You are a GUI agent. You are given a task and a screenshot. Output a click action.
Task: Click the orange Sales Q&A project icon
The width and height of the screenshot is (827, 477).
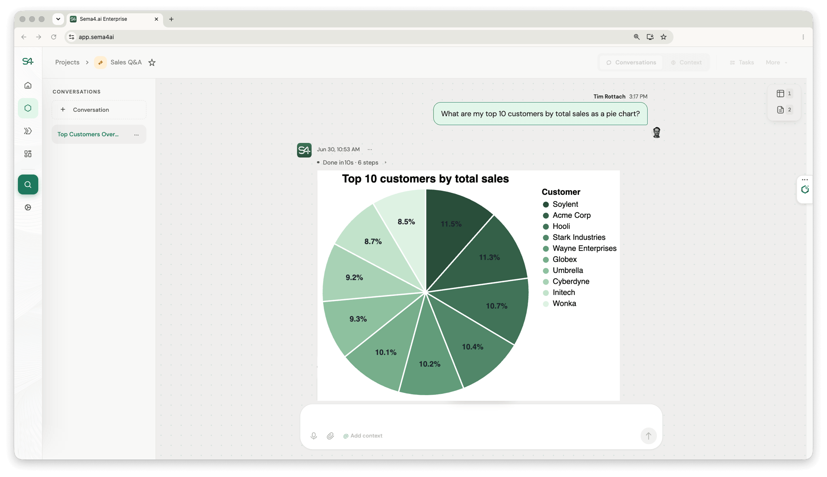point(100,62)
